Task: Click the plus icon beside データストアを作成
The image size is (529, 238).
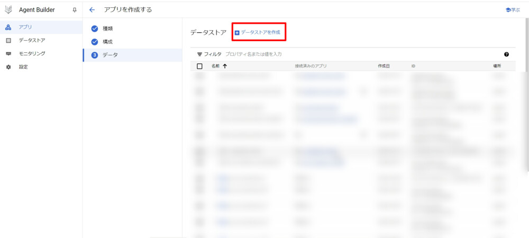Action: point(237,33)
